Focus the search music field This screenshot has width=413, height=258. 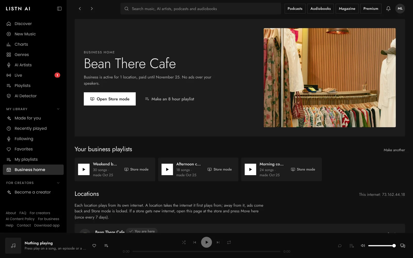click(x=201, y=9)
